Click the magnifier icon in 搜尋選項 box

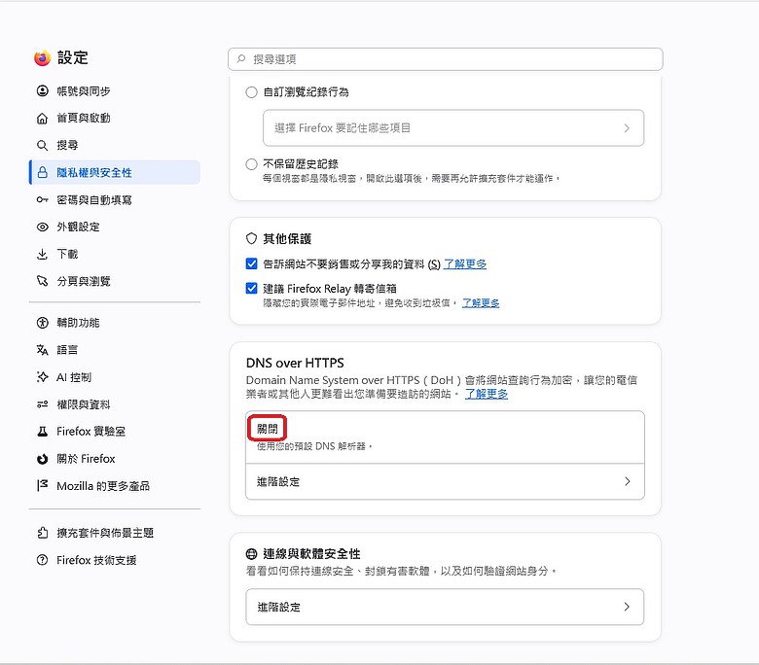click(x=241, y=59)
